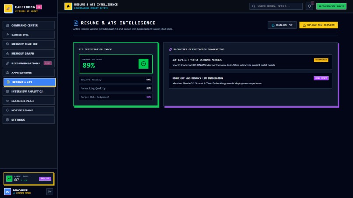This screenshot has width=353, height=198.
Task: Click the Resume & ATS document icon
Action: tap(8, 82)
